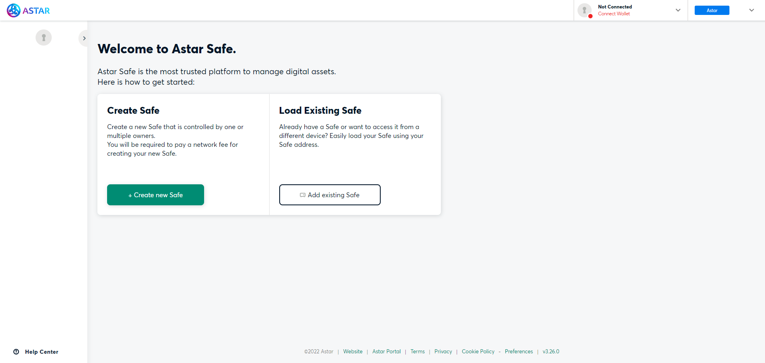Open the Website footer link
The width and height of the screenshot is (765, 363).
(353, 351)
